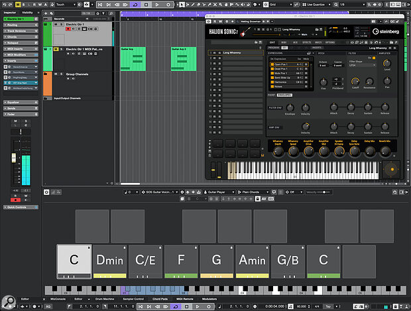
Task: Click the Steinberg logo in HALion Sonic
Action: click(386, 31)
